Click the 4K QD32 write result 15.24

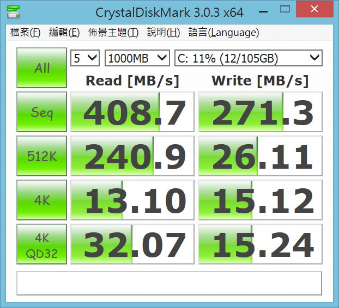click(261, 244)
